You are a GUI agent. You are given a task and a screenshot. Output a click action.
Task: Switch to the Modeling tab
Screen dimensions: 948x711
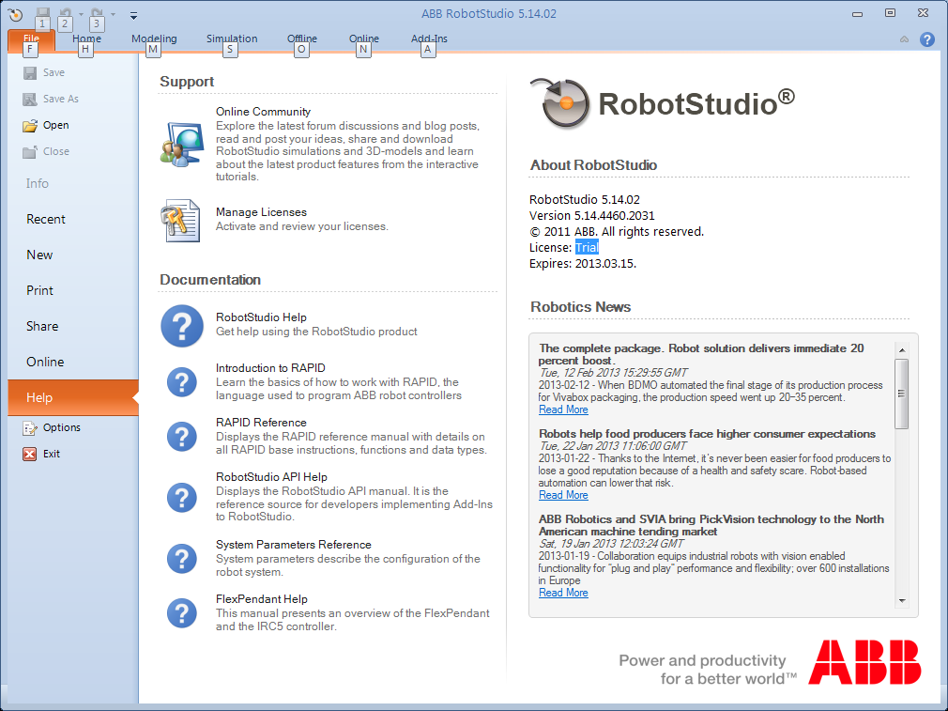154,39
